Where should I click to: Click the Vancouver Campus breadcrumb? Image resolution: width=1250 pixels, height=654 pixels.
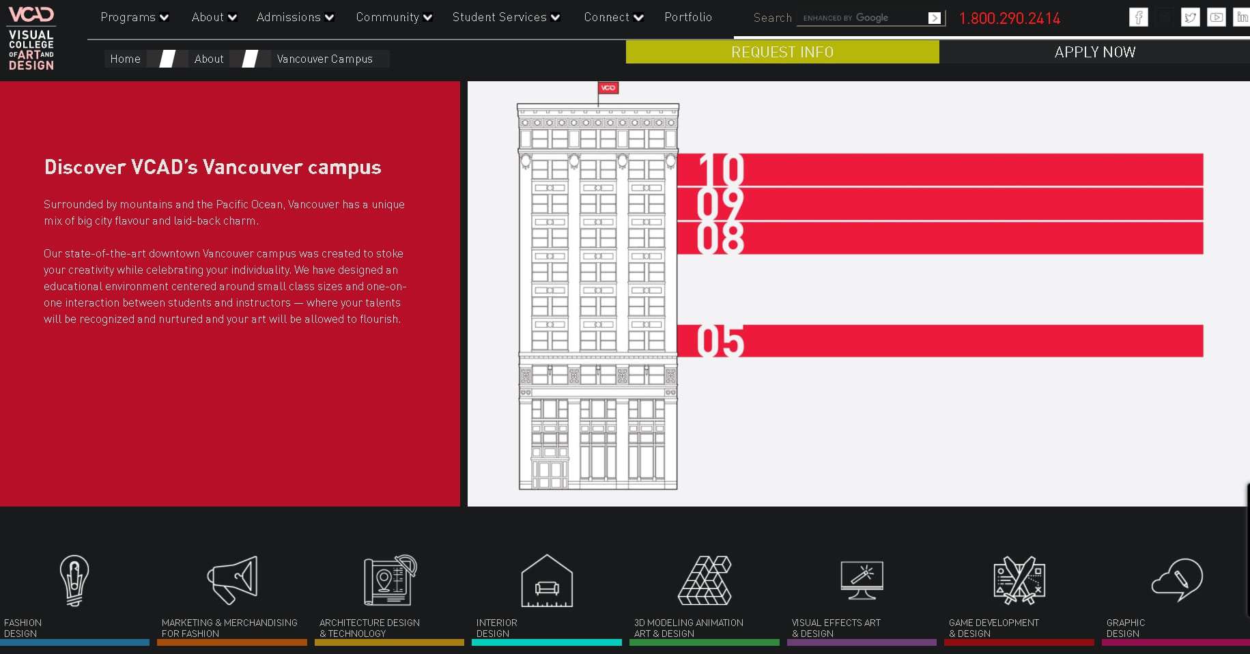[x=325, y=59]
